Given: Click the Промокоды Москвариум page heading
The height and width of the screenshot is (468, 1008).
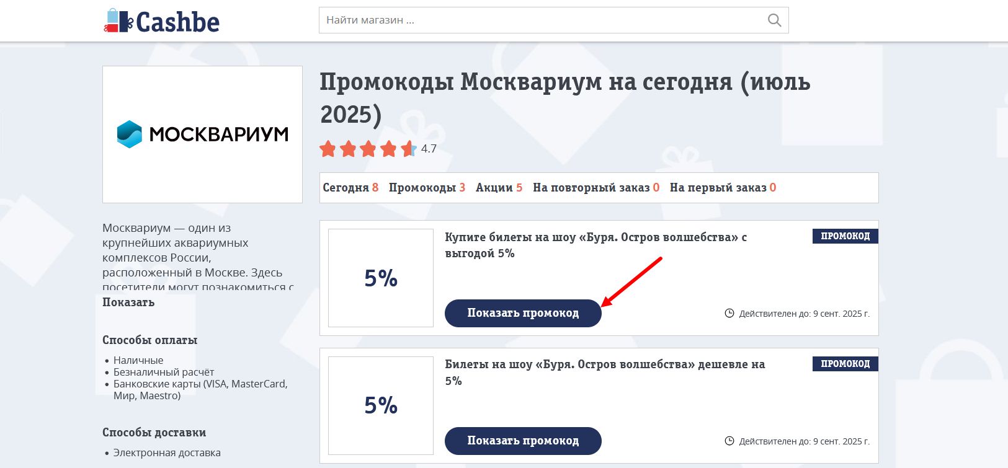Looking at the screenshot, I should [565, 98].
